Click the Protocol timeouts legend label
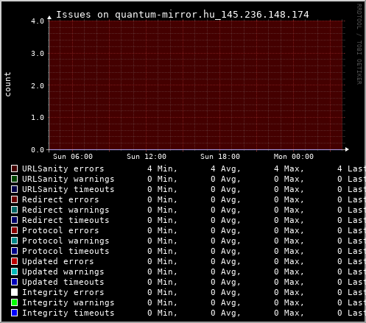This screenshot has height=323, width=366. 66,251
